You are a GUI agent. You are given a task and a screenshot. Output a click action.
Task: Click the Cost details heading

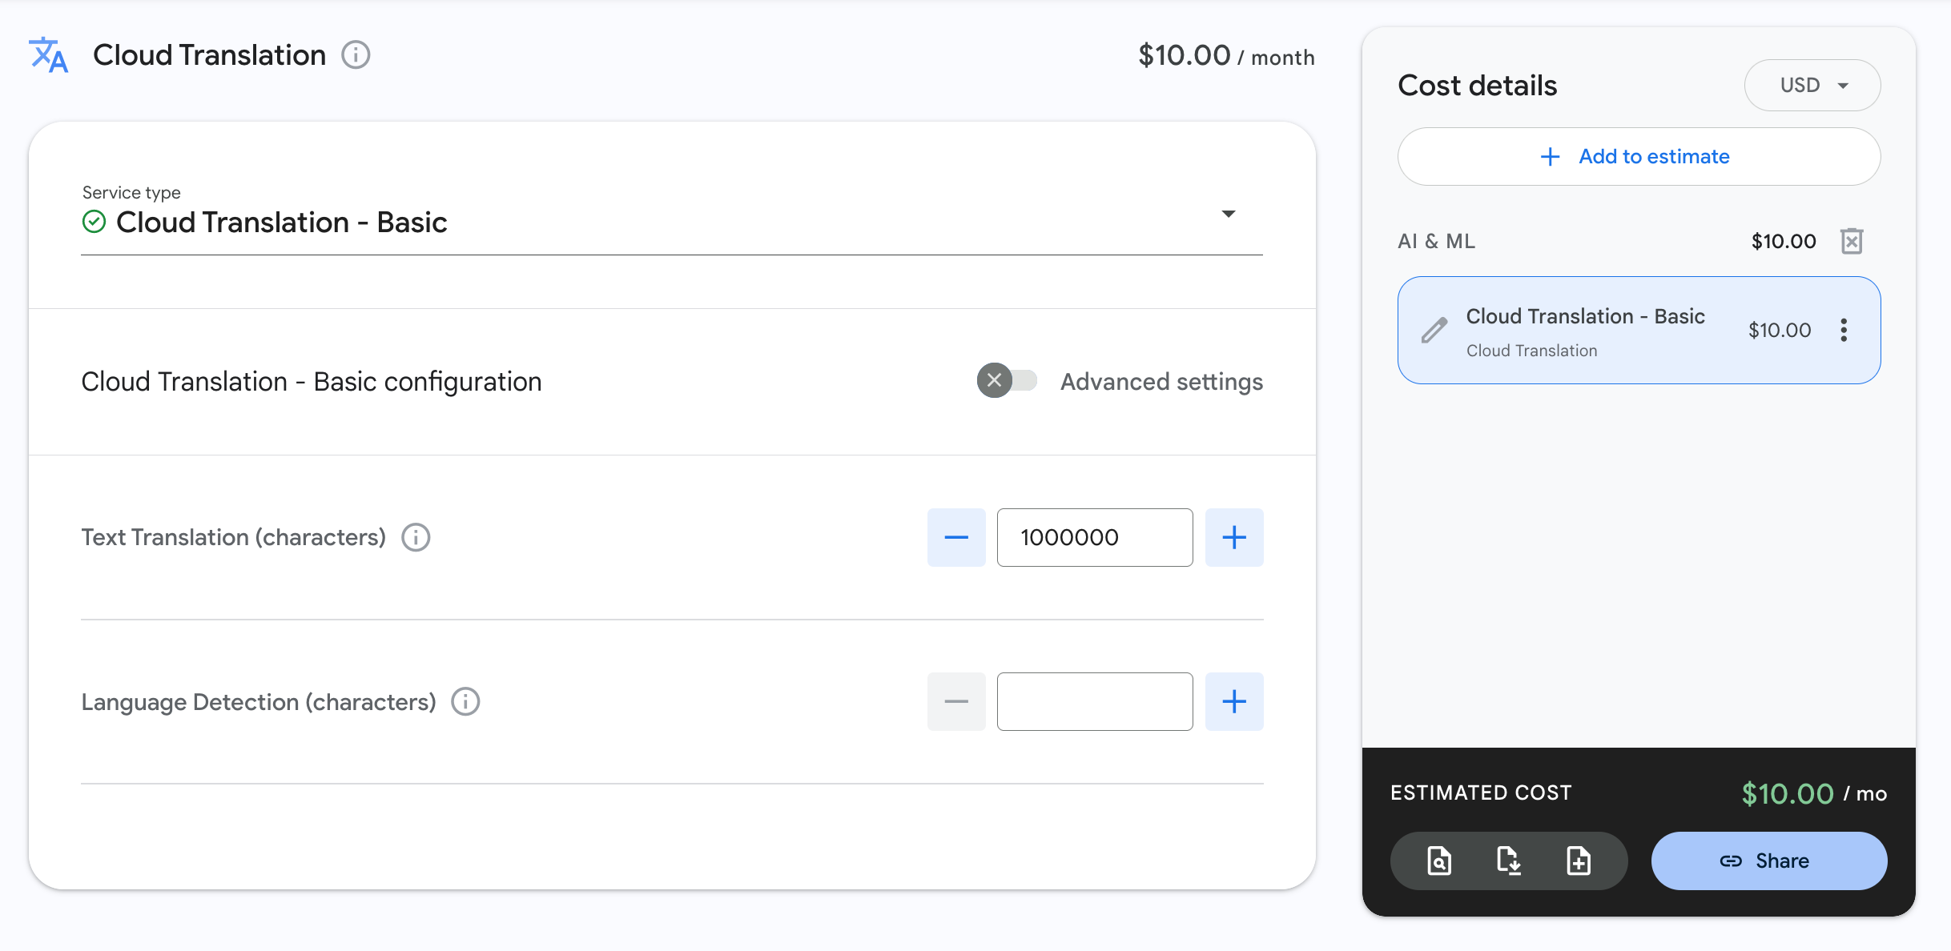(1477, 85)
